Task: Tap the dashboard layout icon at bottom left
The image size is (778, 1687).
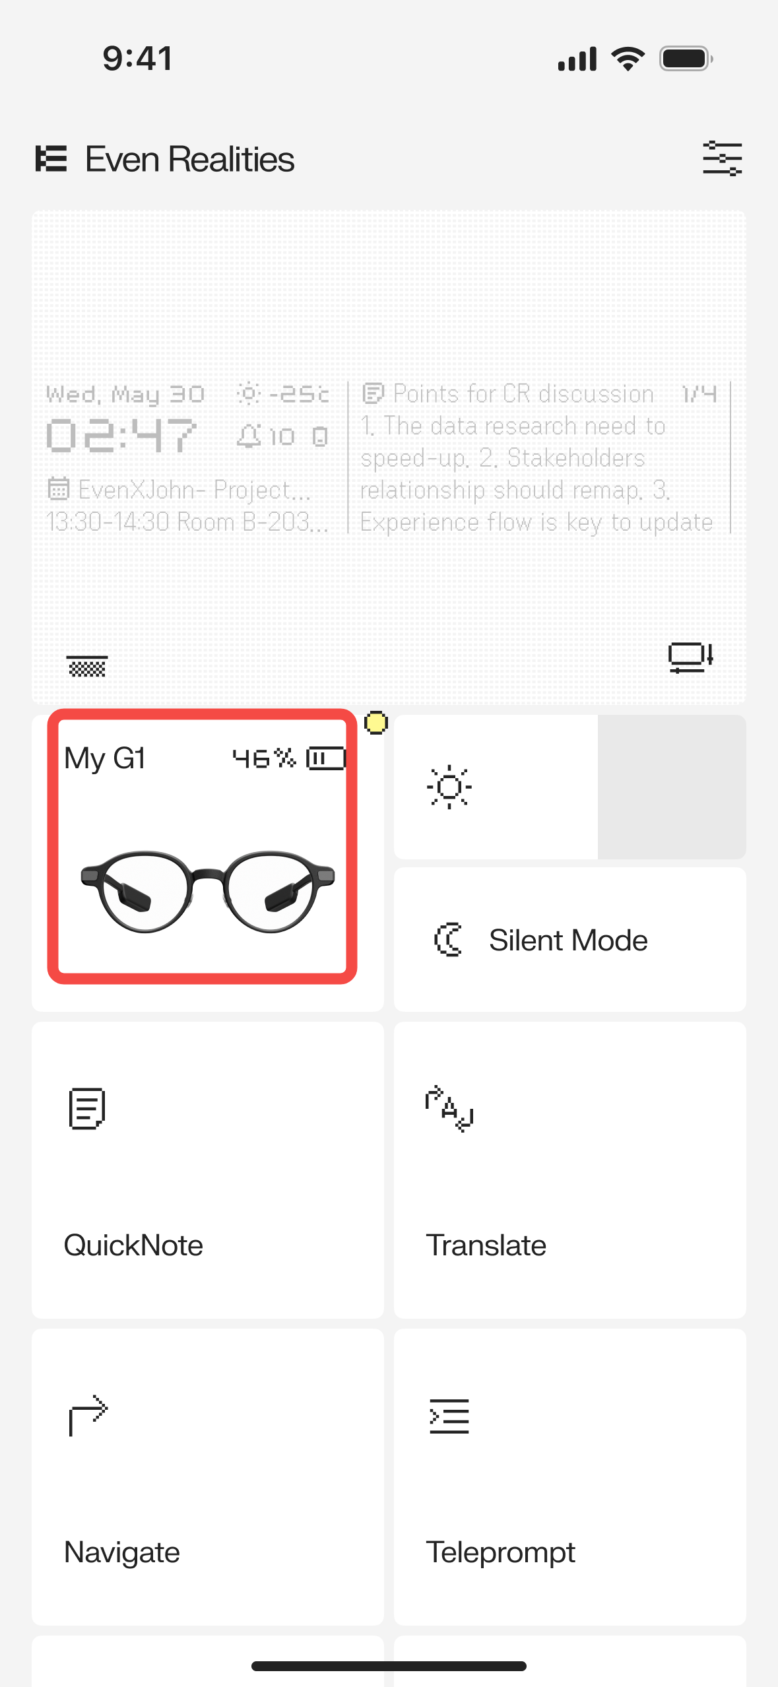Action: click(87, 667)
